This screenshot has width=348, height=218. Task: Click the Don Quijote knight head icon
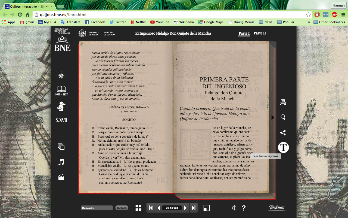tap(62, 106)
